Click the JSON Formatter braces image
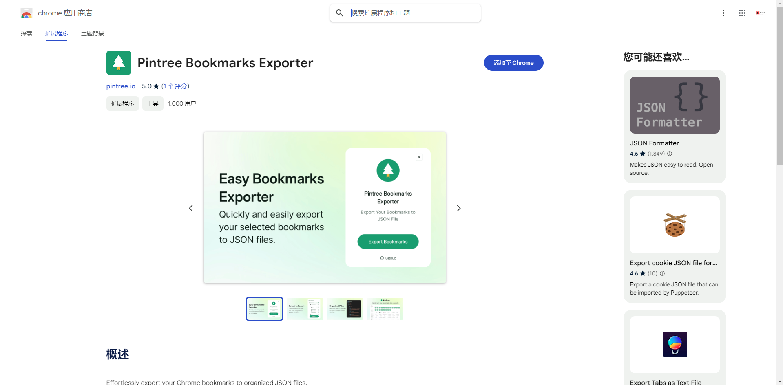Screen dimensions: 783x385 tap(675, 105)
